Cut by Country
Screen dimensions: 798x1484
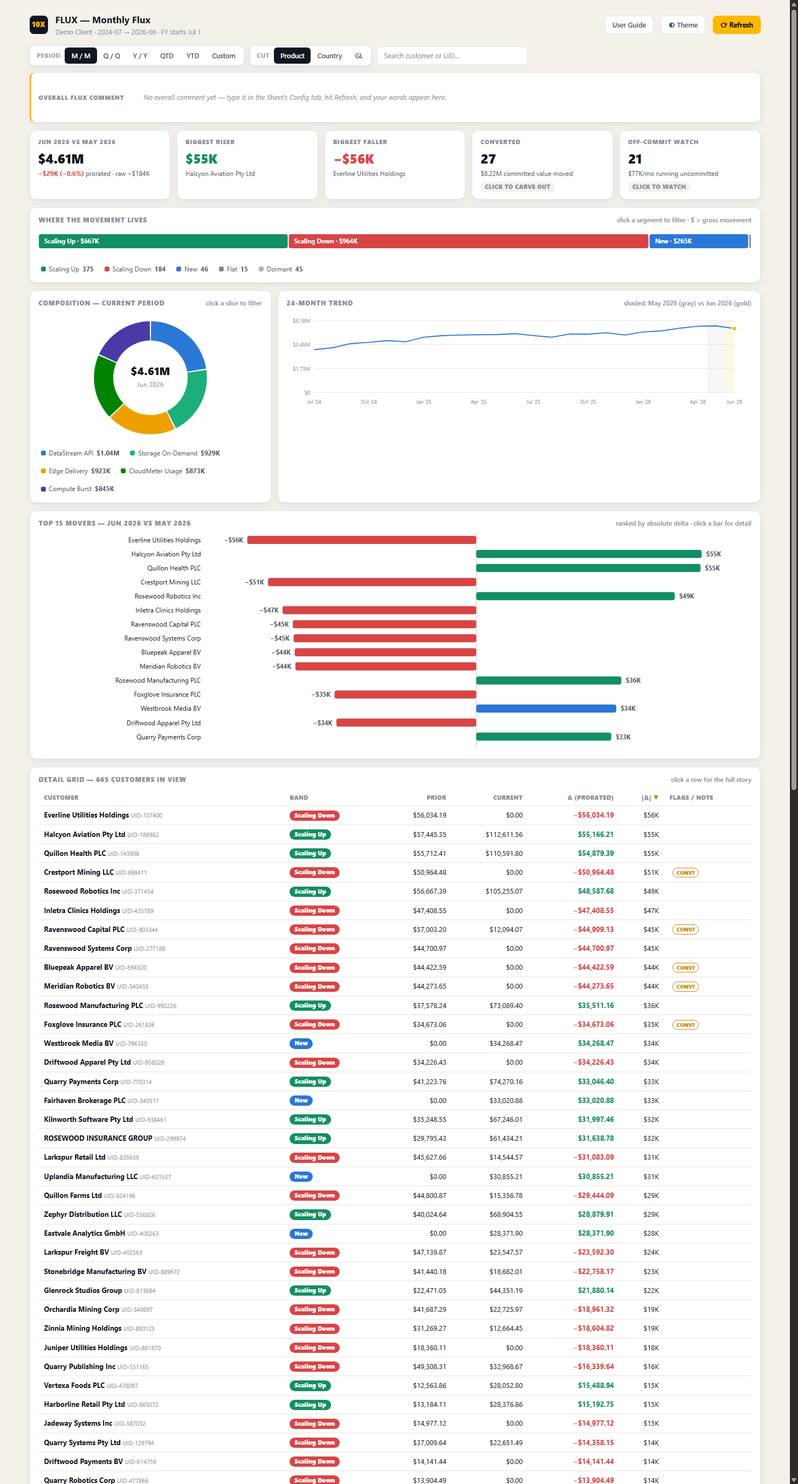pyautogui.click(x=329, y=56)
